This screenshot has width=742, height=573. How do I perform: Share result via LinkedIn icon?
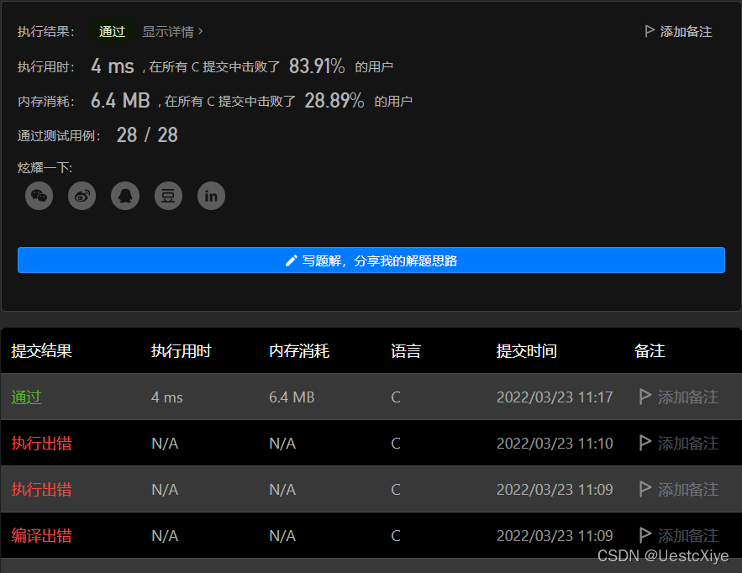[x=211, y=196]
